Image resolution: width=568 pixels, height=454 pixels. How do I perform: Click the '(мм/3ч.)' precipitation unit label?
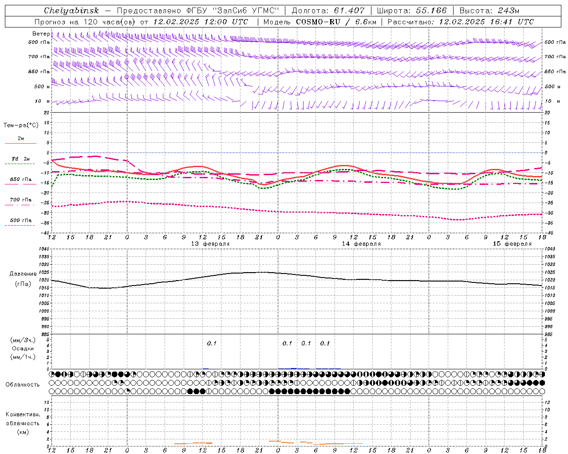(23, 340)
